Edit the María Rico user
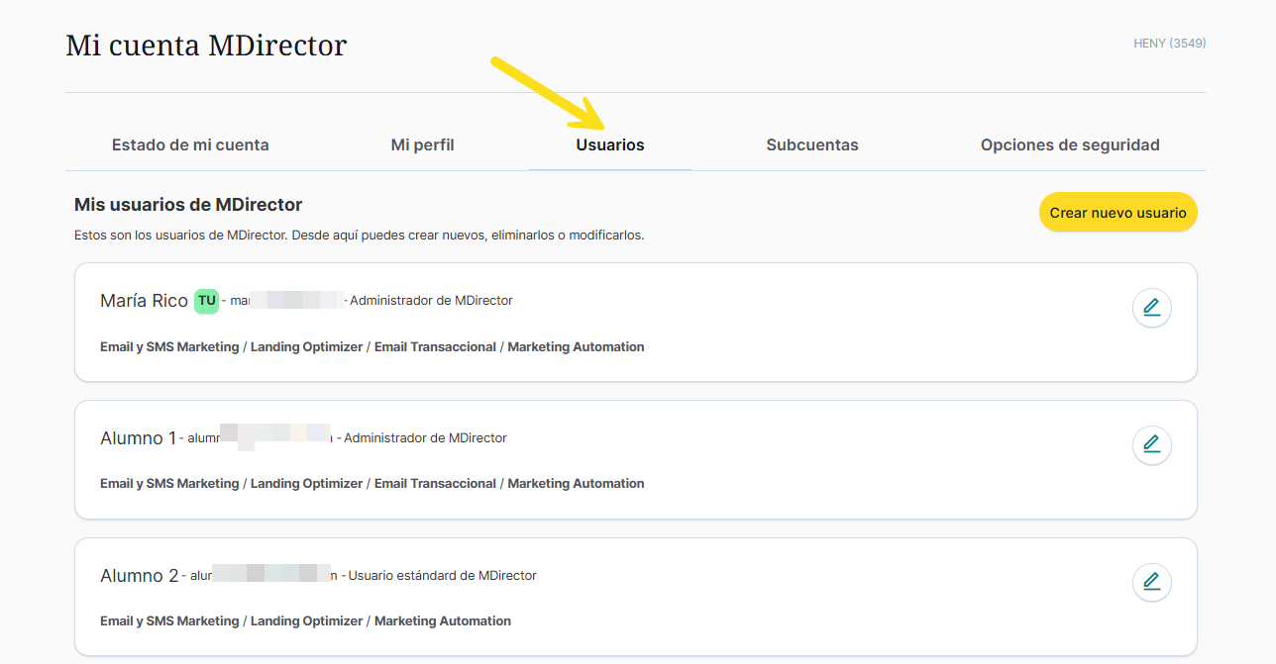The width and height of the screenshot is (1276, 664). [1151, 309]
